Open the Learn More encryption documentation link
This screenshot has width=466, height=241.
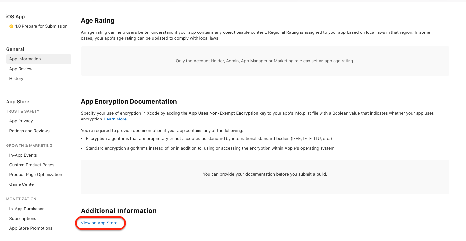click(115, 119)
